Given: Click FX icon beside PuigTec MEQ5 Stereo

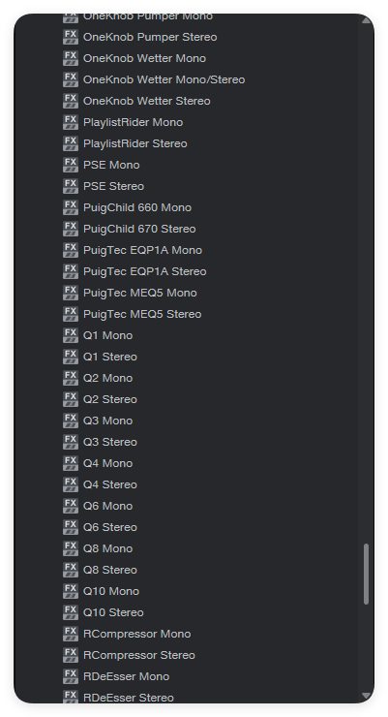Looking at the screenshot, I should tap(71, 314).
